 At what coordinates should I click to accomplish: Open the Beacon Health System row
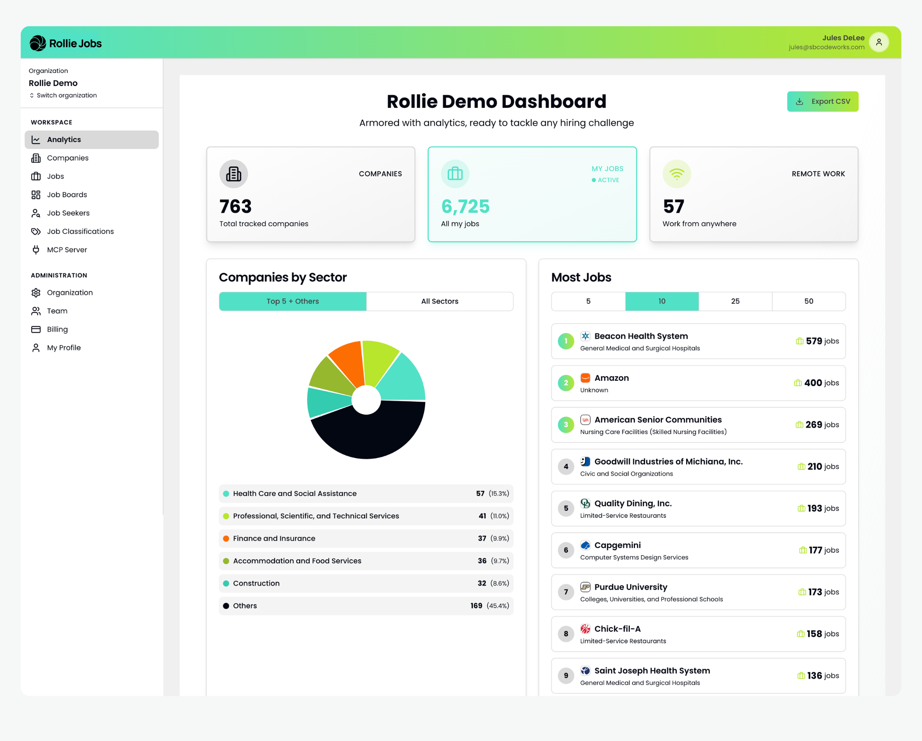pos(699,341)
